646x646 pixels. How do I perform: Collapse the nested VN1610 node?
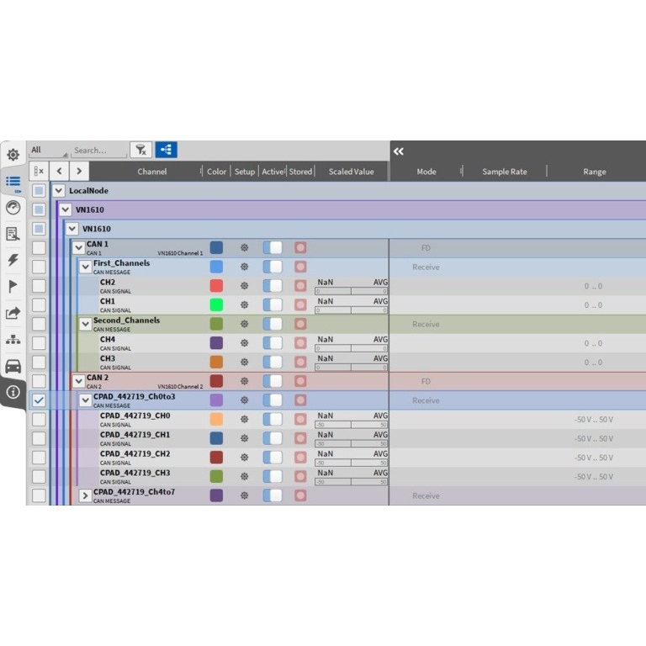tap(72, 229)
